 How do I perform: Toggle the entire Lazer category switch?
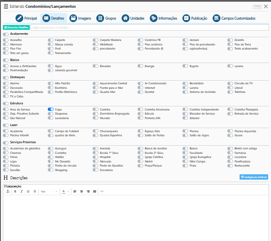tap(6, 125)
